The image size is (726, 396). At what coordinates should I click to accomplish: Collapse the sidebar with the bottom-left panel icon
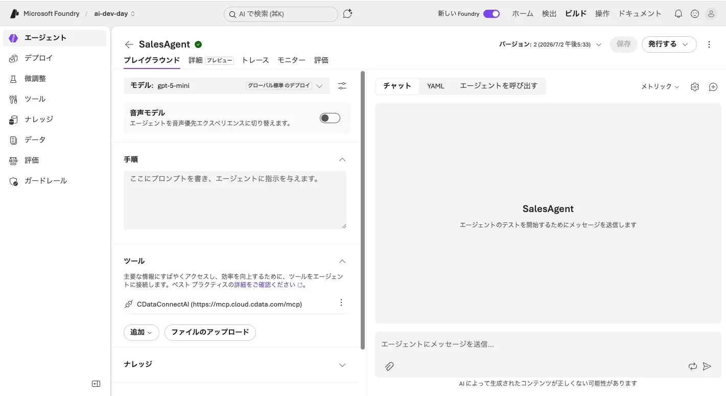point(96,384)
